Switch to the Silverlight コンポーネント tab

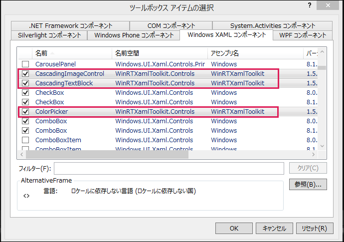click(49, 35)
